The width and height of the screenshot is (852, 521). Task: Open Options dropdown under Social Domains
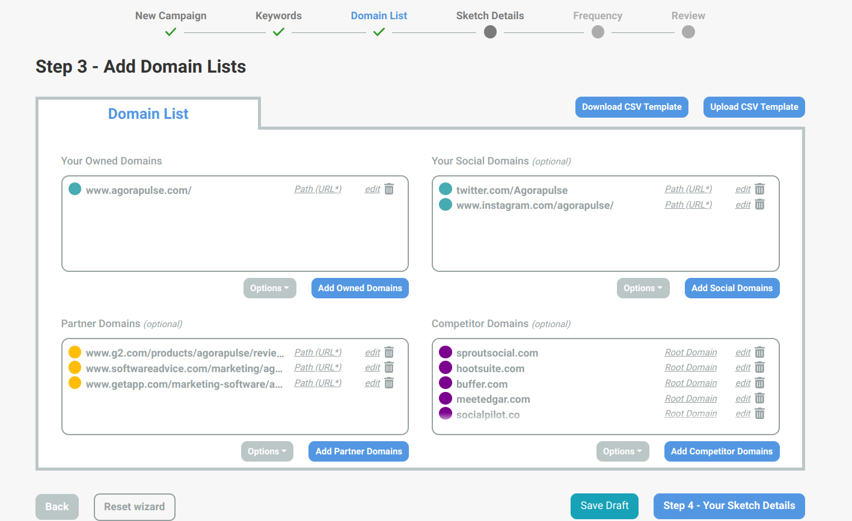643,288
